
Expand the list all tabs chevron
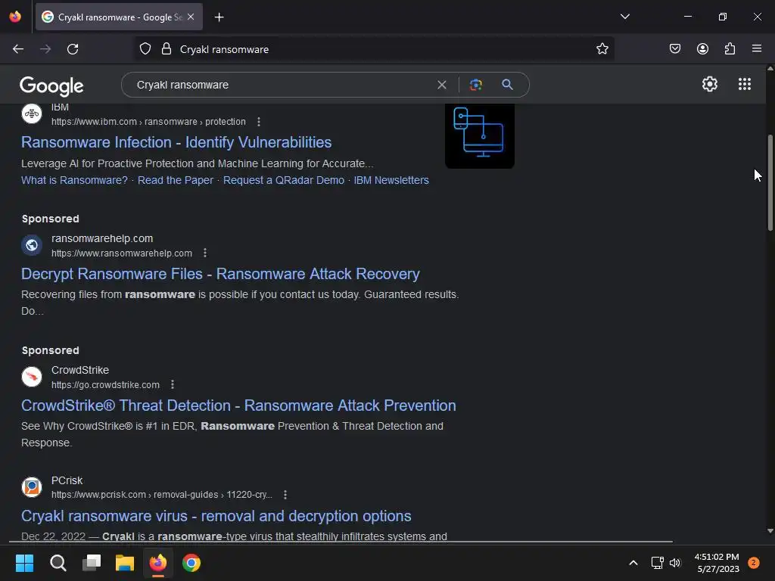coord(624,17)
